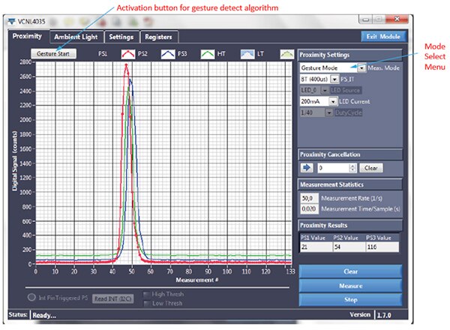The width and height of the screenshot is (450, 330).
Task: Click the blue arrow in Proximity Cancellation
Action: [x=306, y=169]
